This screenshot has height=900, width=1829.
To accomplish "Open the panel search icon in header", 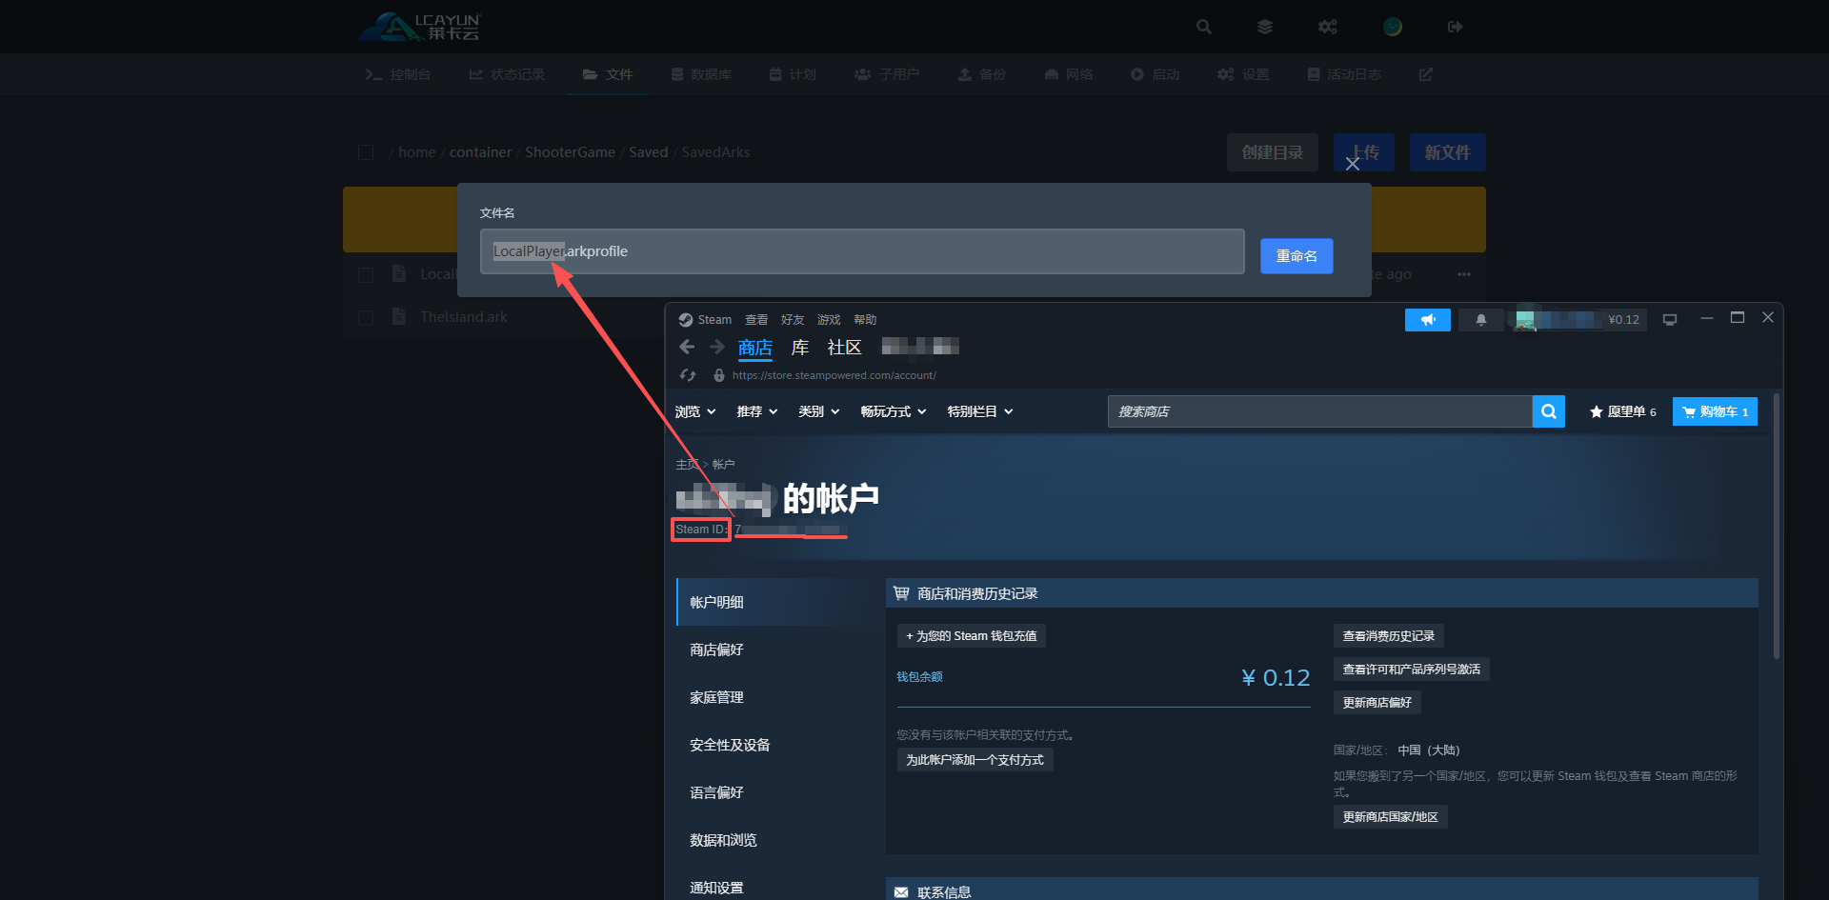I will (1204, 27).
